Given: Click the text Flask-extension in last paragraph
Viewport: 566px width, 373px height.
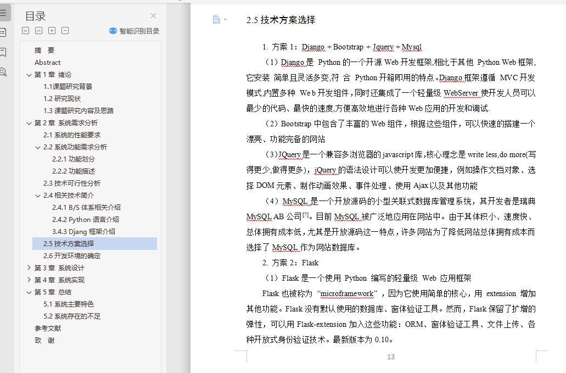Looking at the screenshot, I should [x=321, y=325].
